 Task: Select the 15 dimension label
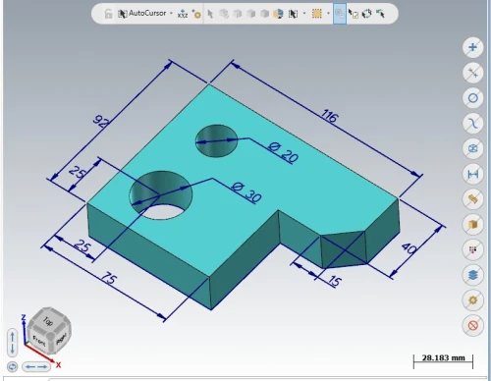tap(334, 281)
